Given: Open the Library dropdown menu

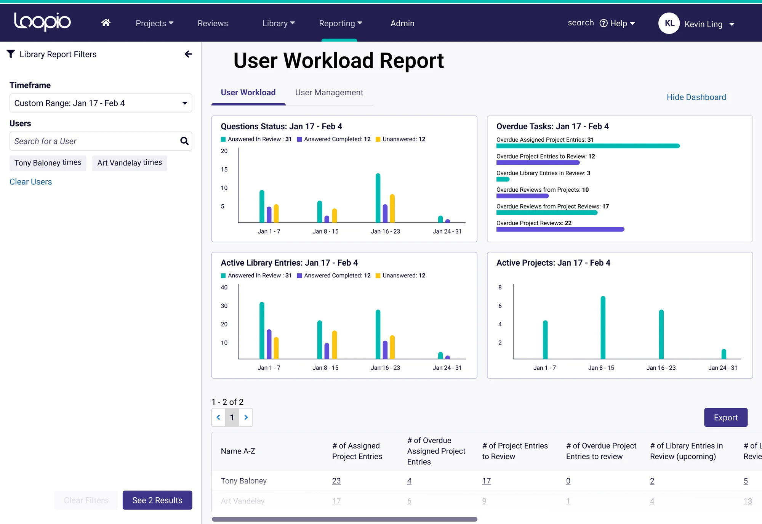Looking at the screenshot, I should [x=279, y=23].
